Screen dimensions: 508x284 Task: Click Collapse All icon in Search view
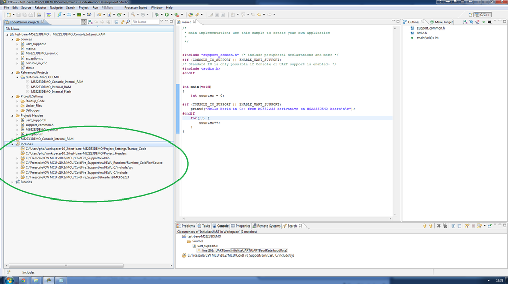[459, 226]
